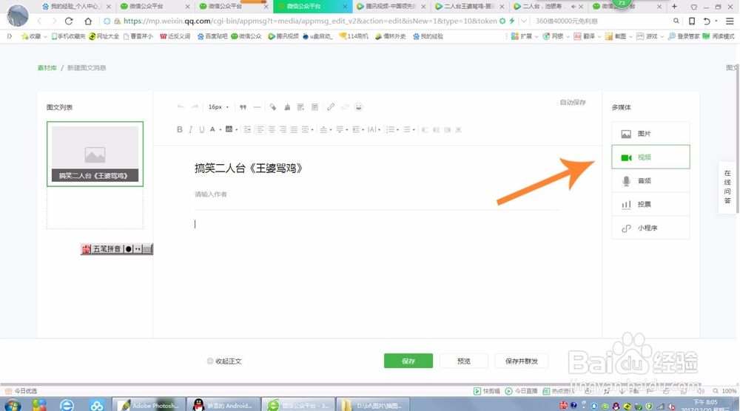Open the browser hamburger menu
The height and width of the screenshot is (411, 740).
(x=730, y=21)
